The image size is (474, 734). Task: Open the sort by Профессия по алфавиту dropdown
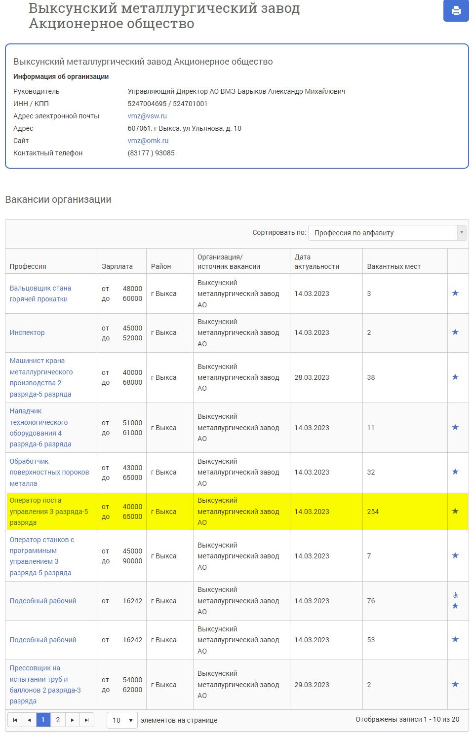click(x=388, y=233)
